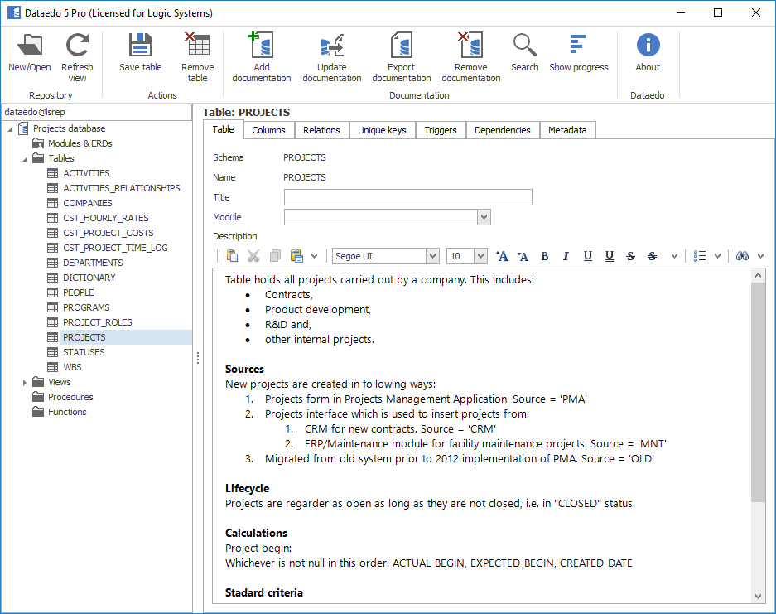Click the Refresh view icon
Screen dimensions: 776x614
77,46
